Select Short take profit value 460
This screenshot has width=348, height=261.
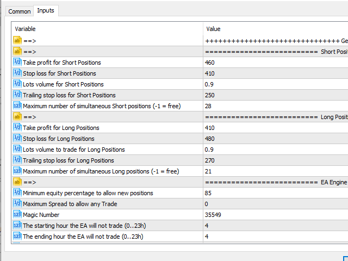[210, 63]
